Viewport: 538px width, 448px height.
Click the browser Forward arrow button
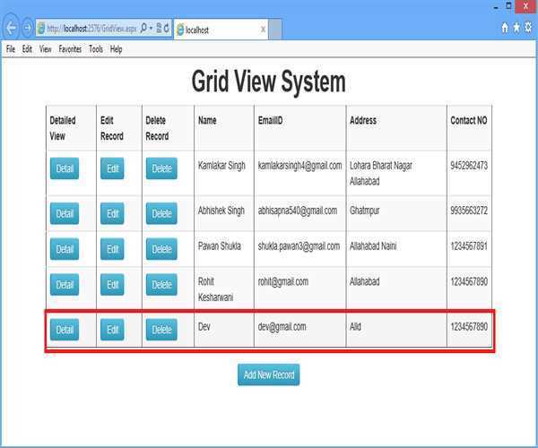27,28
